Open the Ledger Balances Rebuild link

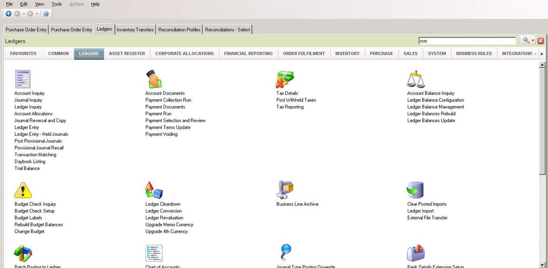click(x=432, y=114)
